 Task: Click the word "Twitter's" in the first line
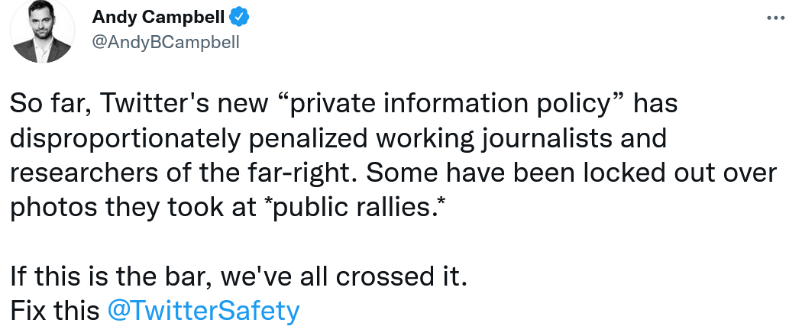(x=151, y=104)
